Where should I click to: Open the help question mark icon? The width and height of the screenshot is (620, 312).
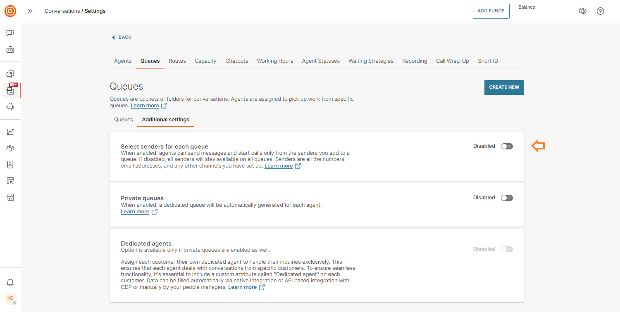pyautogui.click(x=601, y=11)
